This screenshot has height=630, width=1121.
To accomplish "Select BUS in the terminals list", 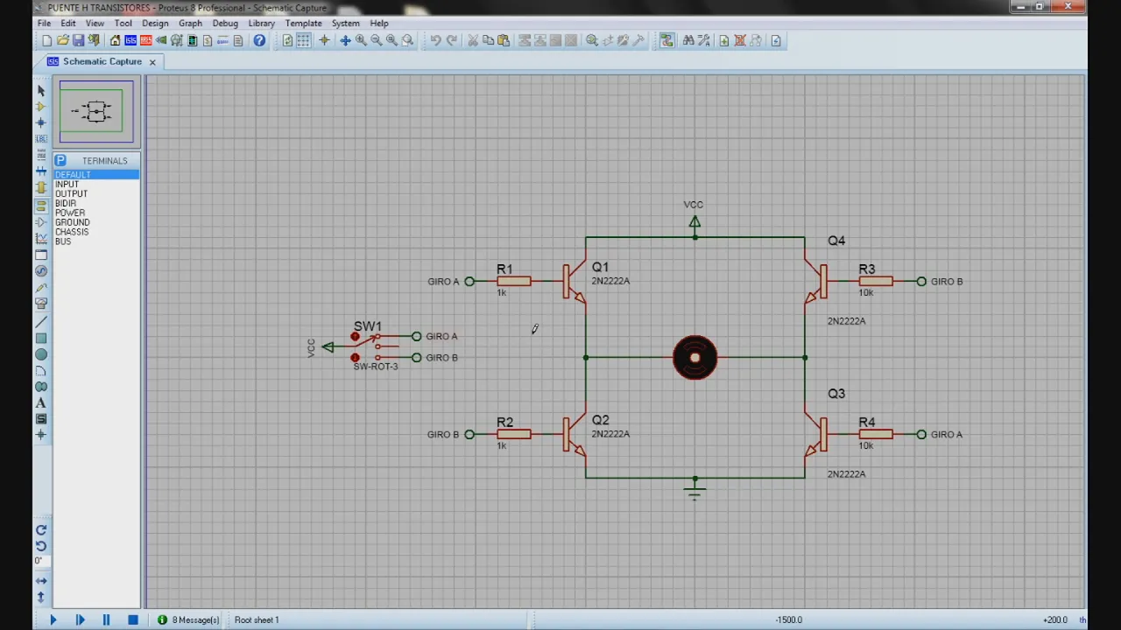I will [96, 241].
